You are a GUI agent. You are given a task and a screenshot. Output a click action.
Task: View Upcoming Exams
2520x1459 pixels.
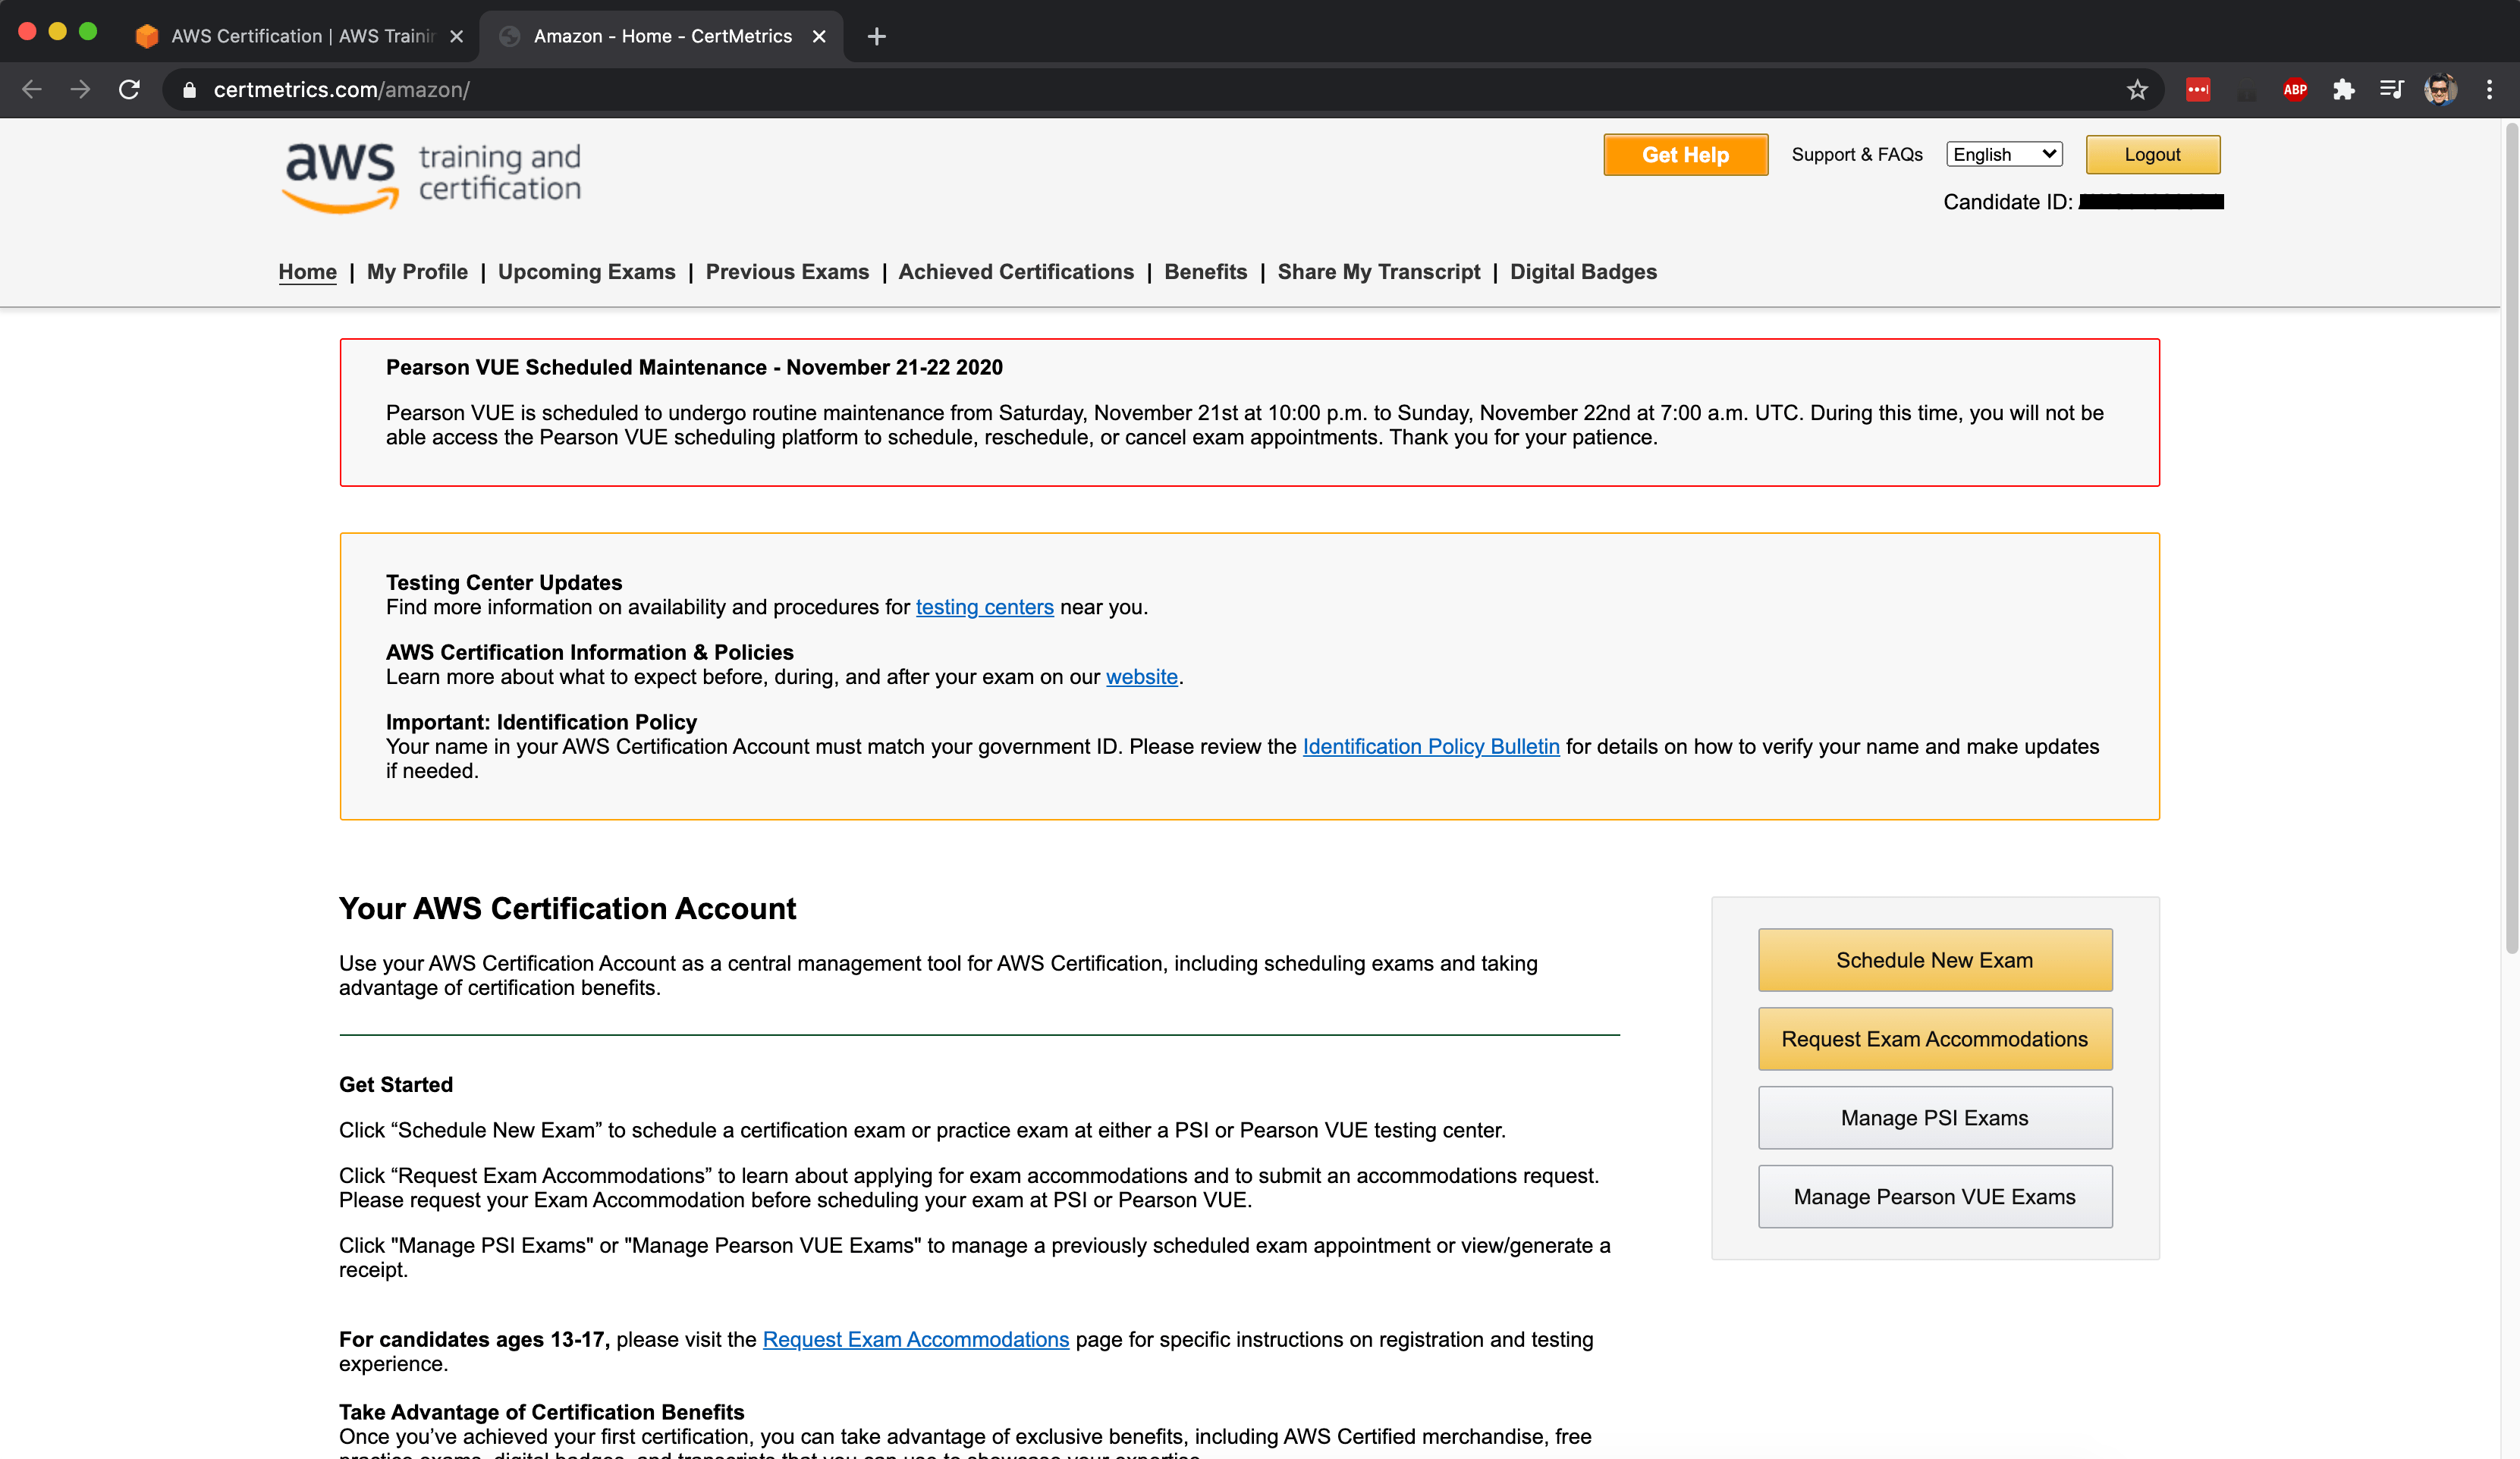coord(587,271)
